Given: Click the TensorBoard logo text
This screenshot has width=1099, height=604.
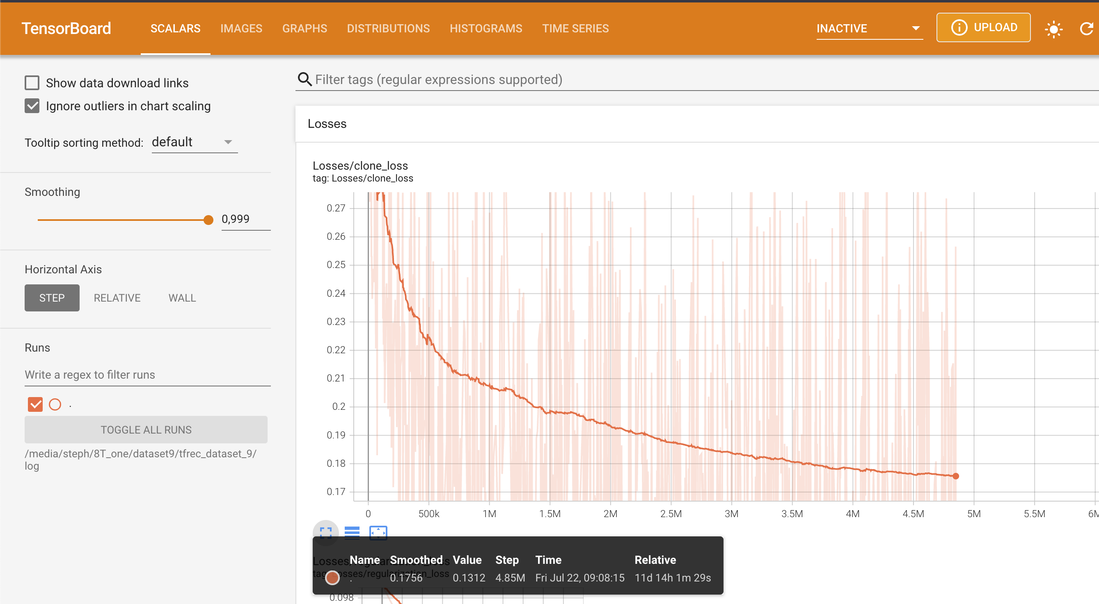Looking at the screenshot, I should point(66,29).
